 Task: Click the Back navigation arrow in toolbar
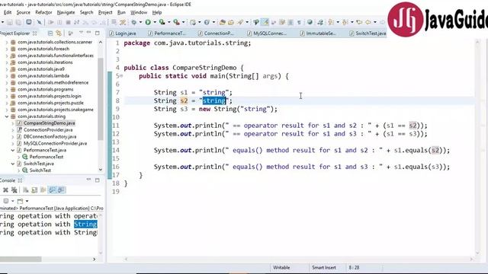[x=368, y=22]
